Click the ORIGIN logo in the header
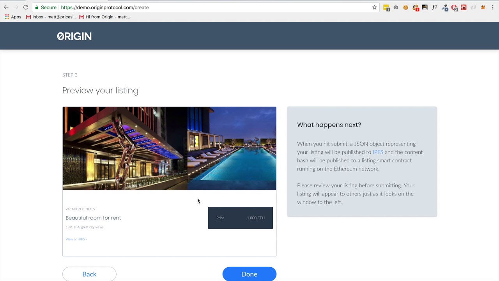 74,36
